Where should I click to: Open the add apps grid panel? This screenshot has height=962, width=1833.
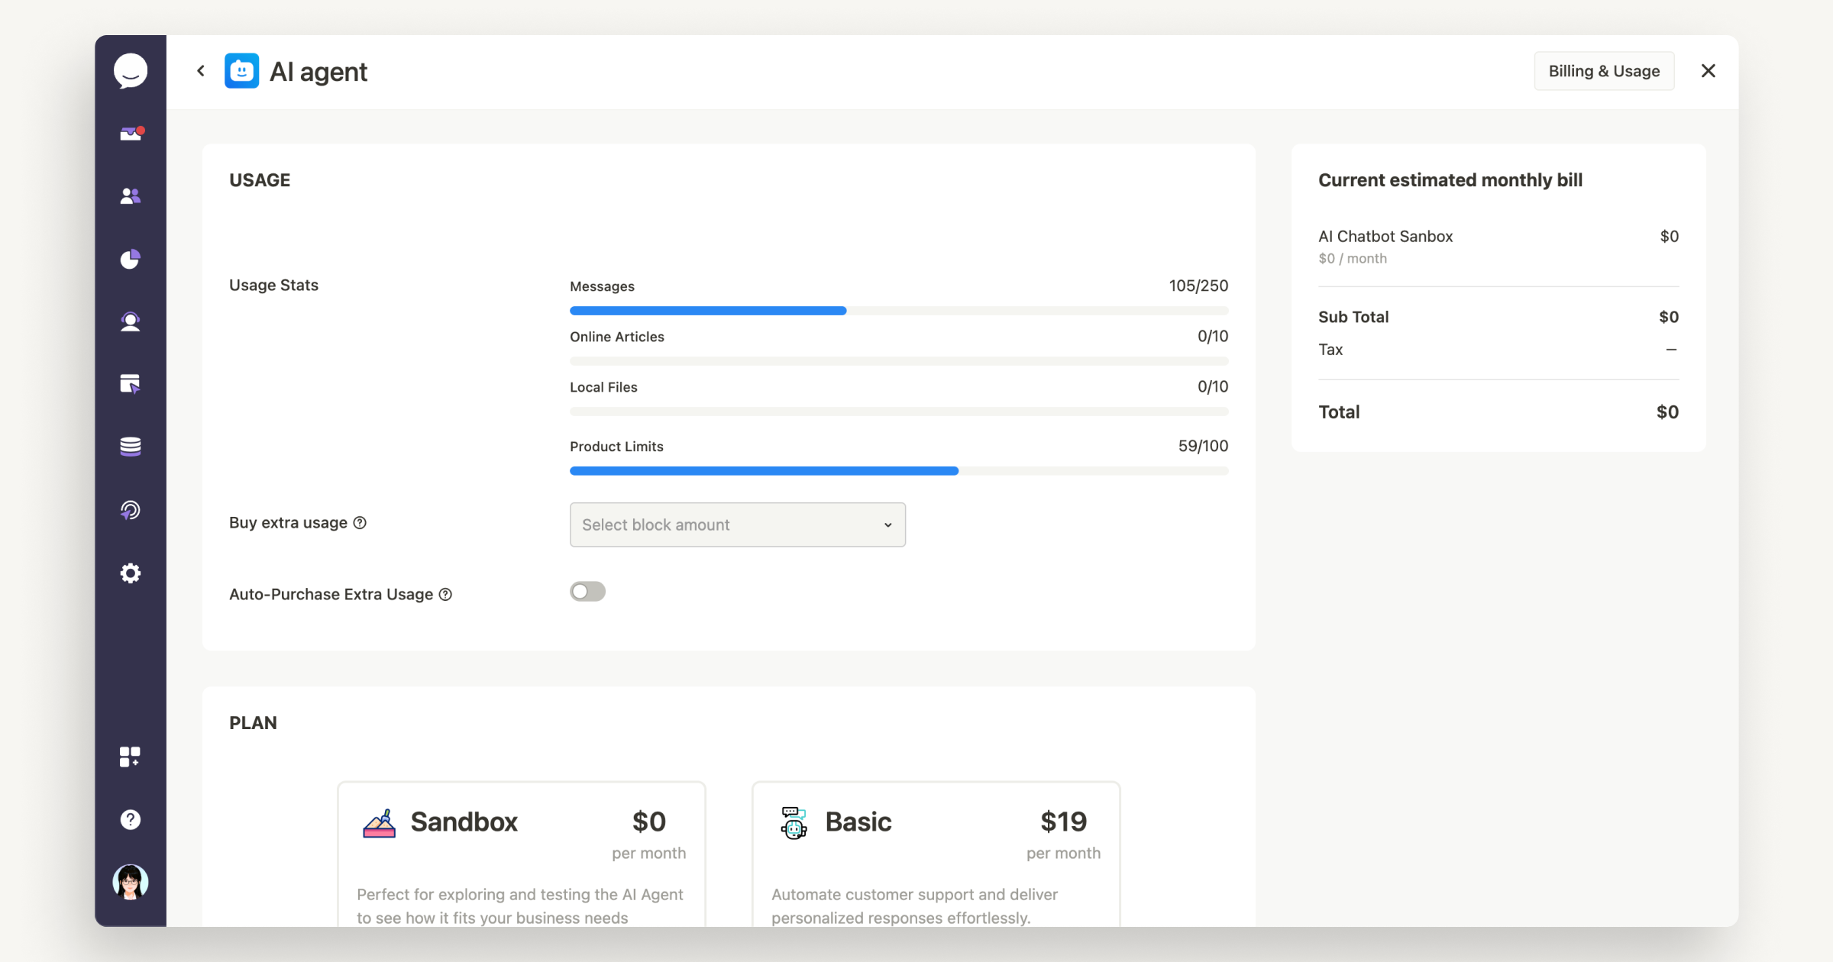(x=130, y=757)
